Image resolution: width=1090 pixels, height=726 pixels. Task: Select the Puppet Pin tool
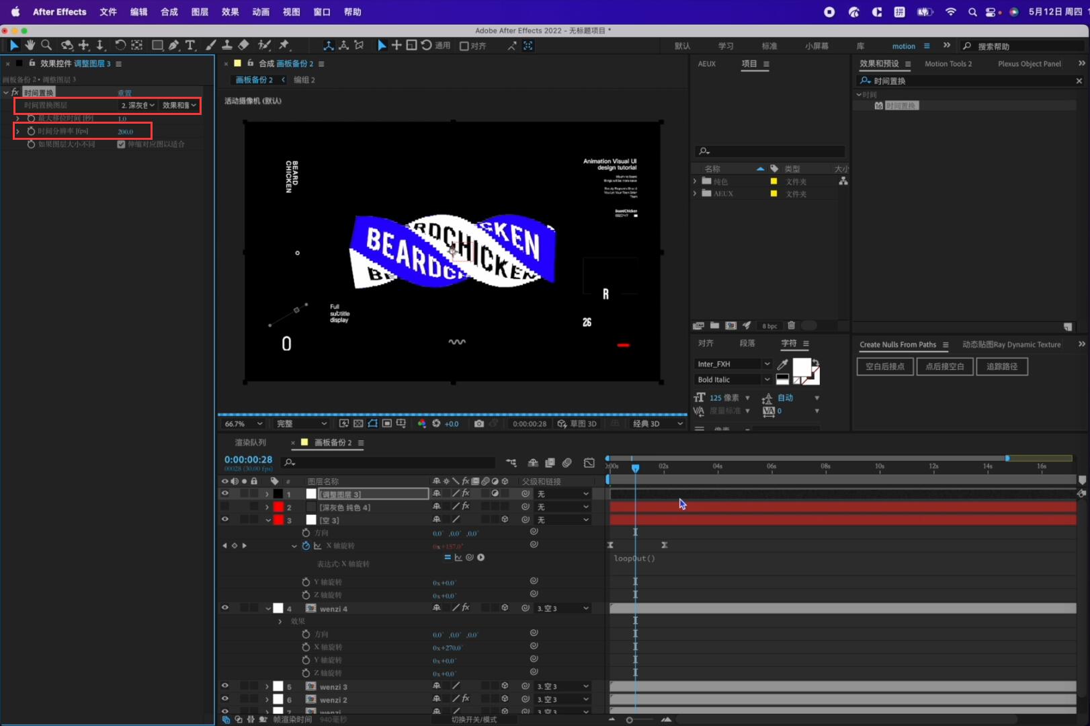[284, 45]
